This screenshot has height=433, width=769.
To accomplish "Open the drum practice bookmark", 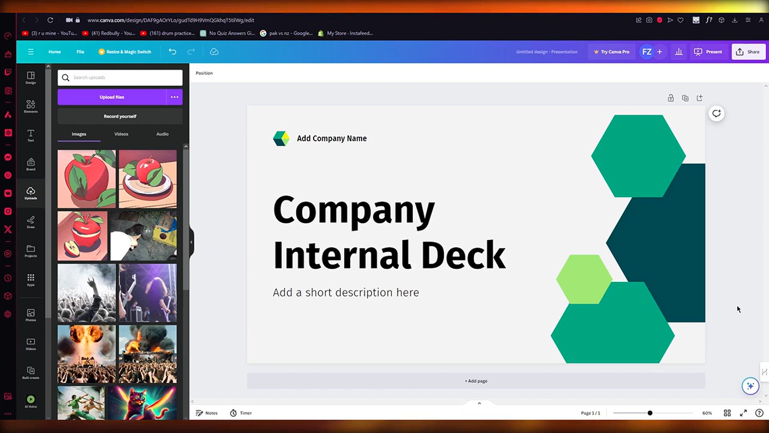I will 167,33.
